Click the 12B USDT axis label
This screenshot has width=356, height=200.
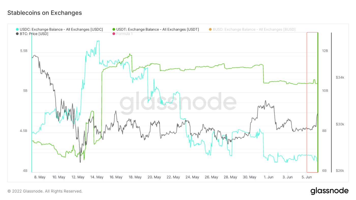point(325,51)
